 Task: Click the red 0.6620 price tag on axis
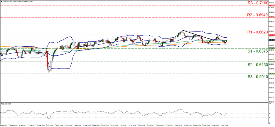pyautogui.click(x=271, y=35)
